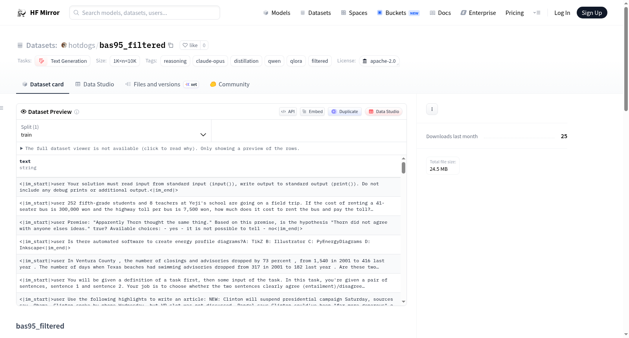Click the Total file size 24.5 MB box

click(x=443, y=166)
